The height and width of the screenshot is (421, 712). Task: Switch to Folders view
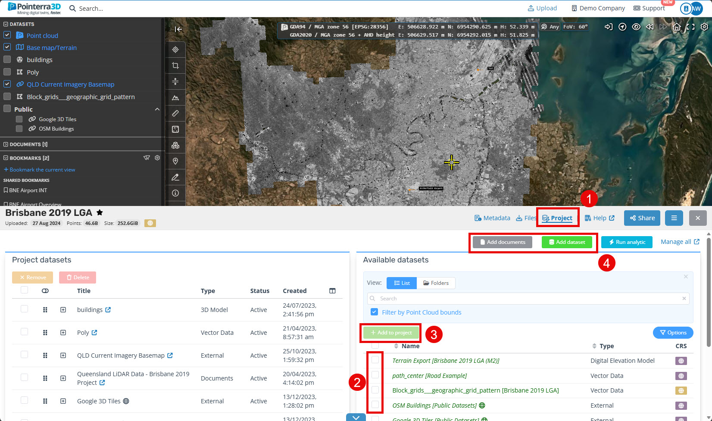click(x=436, y=283)
